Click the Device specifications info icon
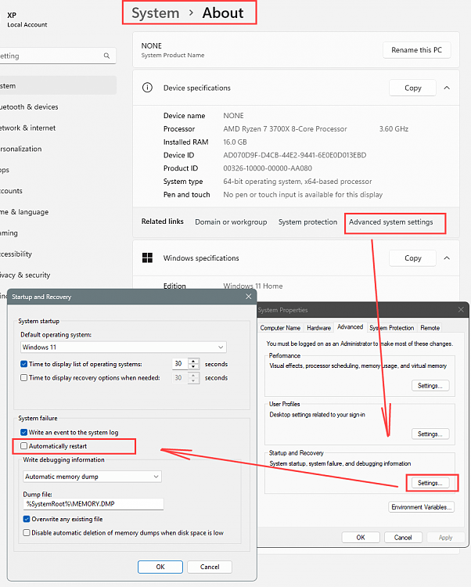 pyautogui.click(x=147, y=88)
